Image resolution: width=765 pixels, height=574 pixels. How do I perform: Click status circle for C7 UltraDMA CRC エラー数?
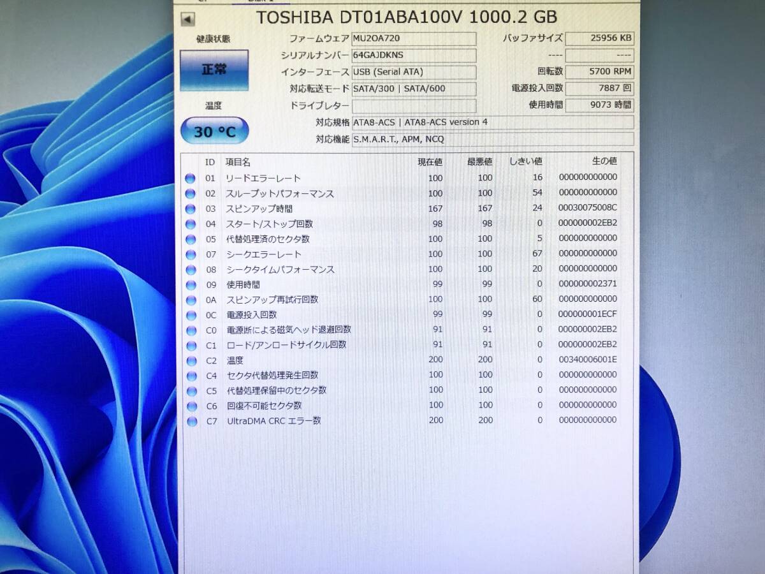pos(191,421)
